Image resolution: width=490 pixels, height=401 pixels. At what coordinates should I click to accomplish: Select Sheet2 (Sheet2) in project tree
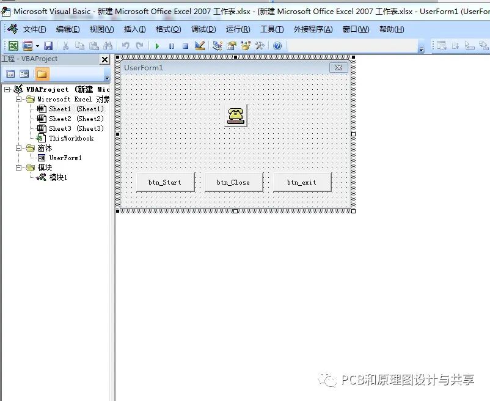tap(76, 119)
